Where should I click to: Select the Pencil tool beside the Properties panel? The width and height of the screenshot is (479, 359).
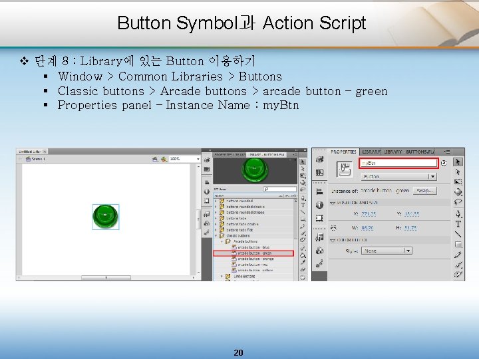(x=457, y=255)
